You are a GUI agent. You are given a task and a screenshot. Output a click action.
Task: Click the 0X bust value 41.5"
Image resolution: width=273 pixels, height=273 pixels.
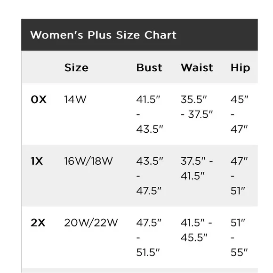pyautogui.click(x=148, y=100)
